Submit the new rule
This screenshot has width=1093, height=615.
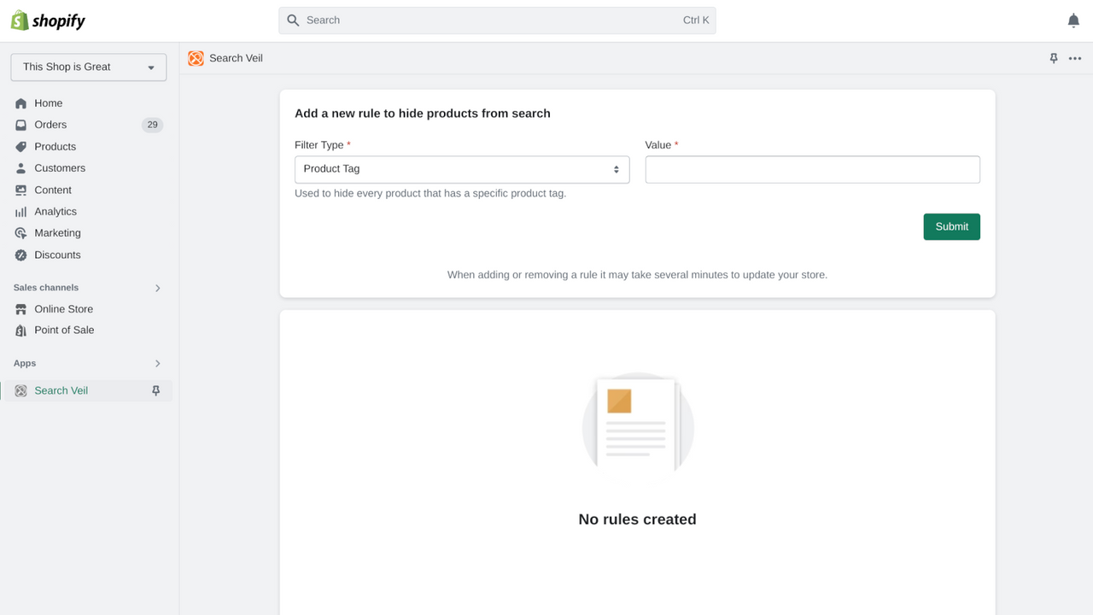click(951, 226)
